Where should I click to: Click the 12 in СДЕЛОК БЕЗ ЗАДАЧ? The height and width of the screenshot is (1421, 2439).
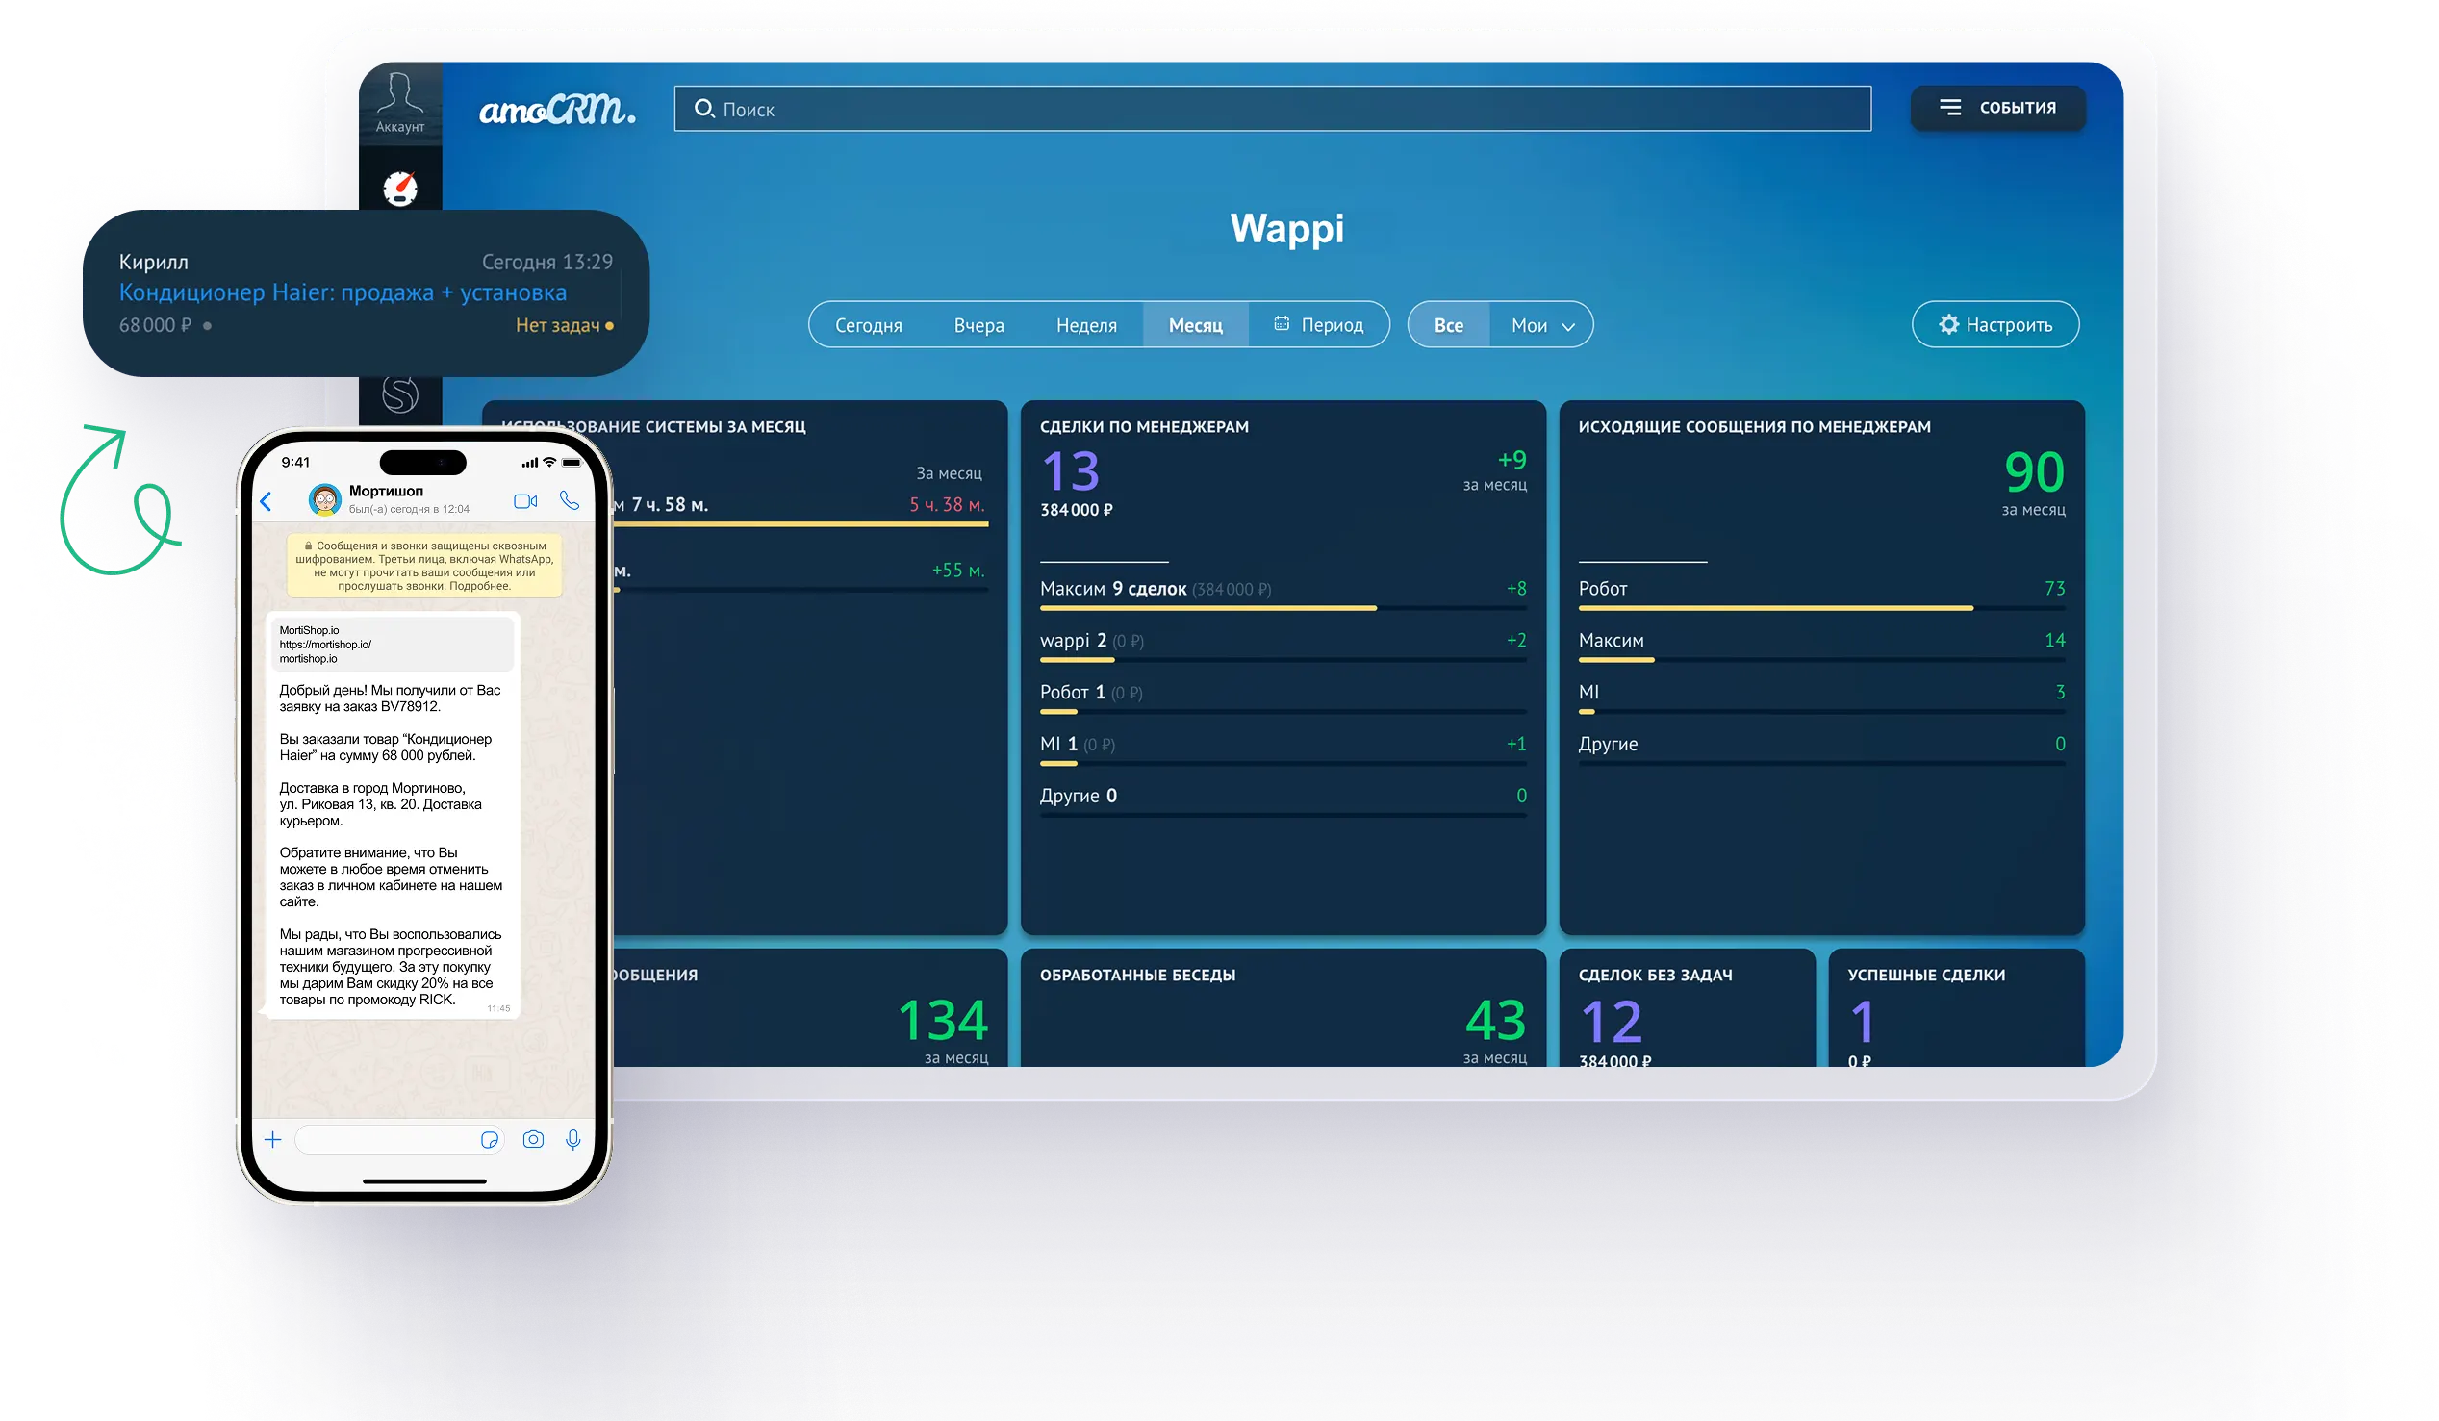(x=1611, y=1022)
